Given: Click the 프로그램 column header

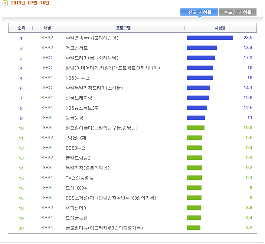Looking at the screenshot, I should [123, 28].
